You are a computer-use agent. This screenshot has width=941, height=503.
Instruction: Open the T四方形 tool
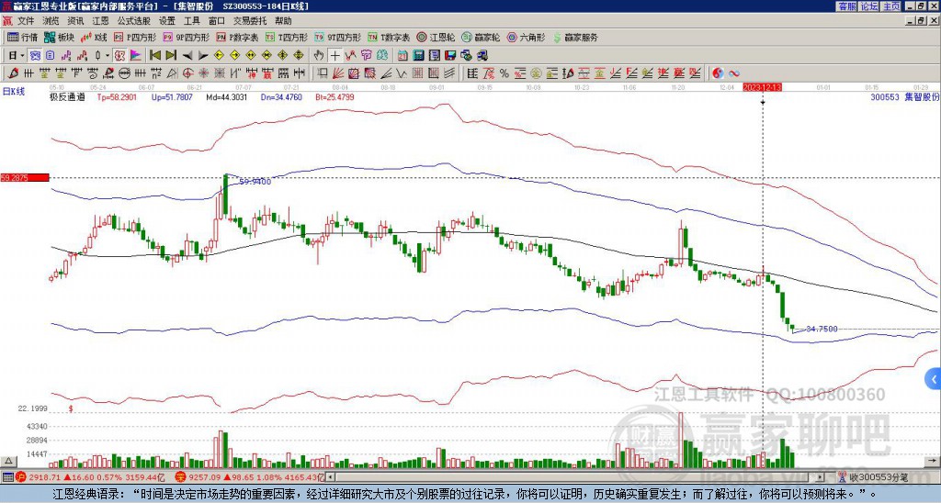[x=287, y=37]
